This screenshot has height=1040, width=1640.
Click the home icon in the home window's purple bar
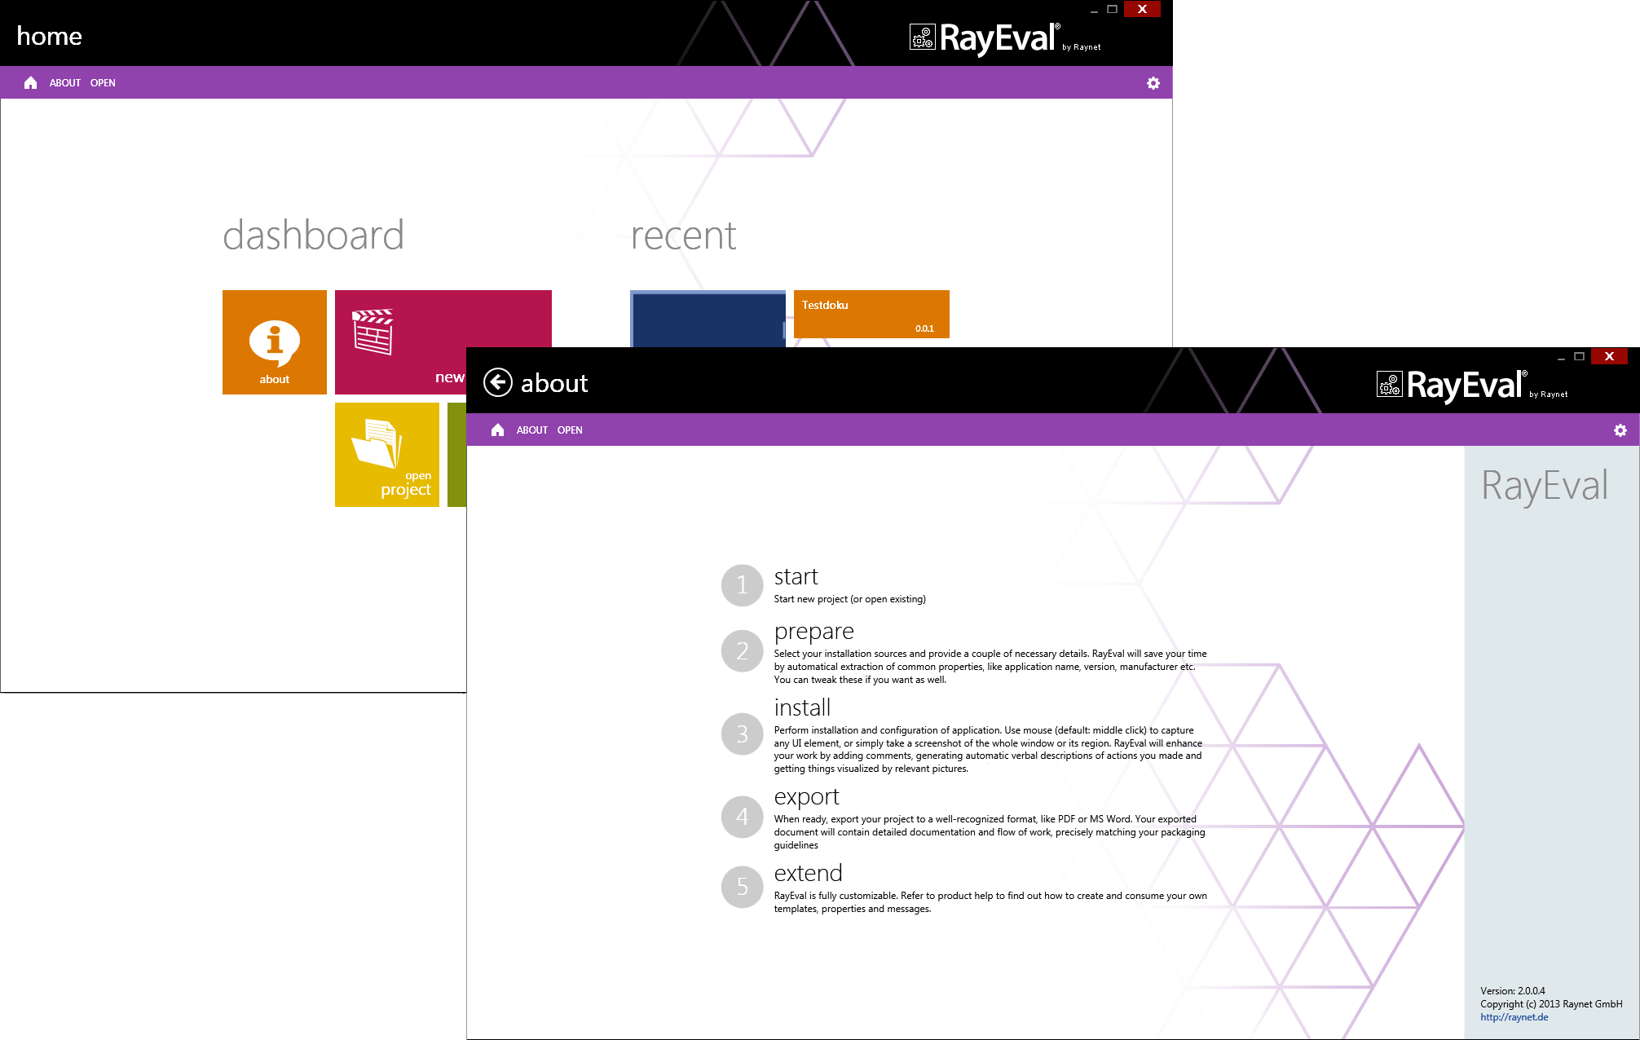click(30, 83)
